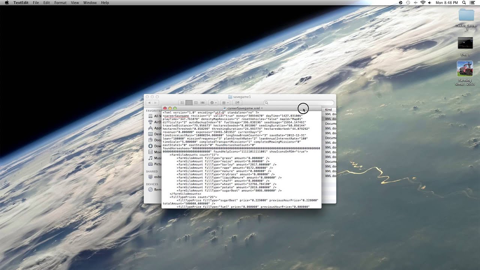Open Downloads in Finder sidebar

[155, 146]
